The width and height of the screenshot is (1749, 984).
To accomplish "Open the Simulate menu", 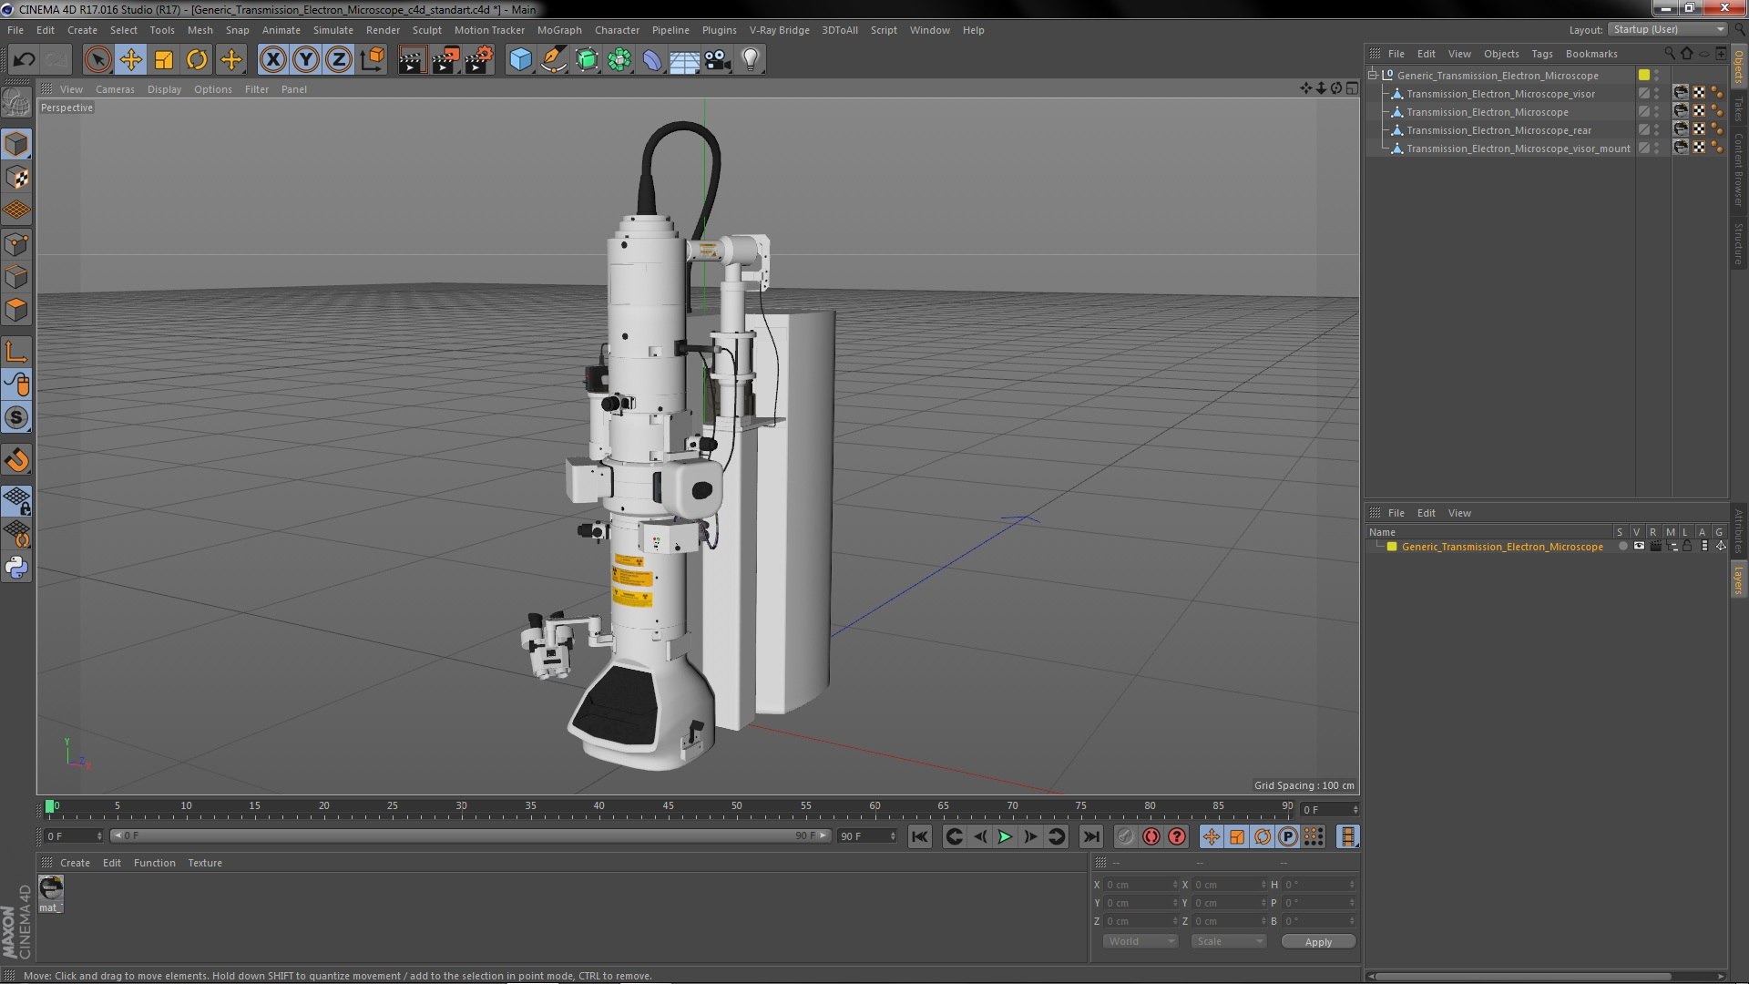I will (x=332, y=30).
